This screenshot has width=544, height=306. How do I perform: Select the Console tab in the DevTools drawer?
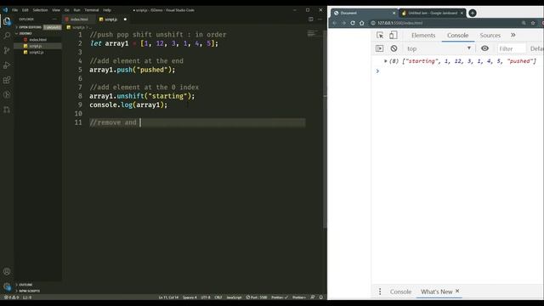tap(400, 292)
